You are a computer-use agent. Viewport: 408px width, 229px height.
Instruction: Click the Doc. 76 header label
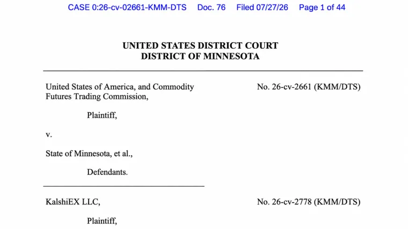(212, 7)
